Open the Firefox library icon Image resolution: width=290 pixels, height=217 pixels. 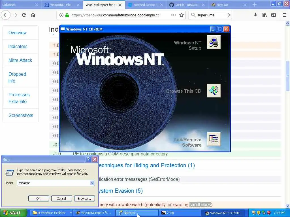click(265, 15)
